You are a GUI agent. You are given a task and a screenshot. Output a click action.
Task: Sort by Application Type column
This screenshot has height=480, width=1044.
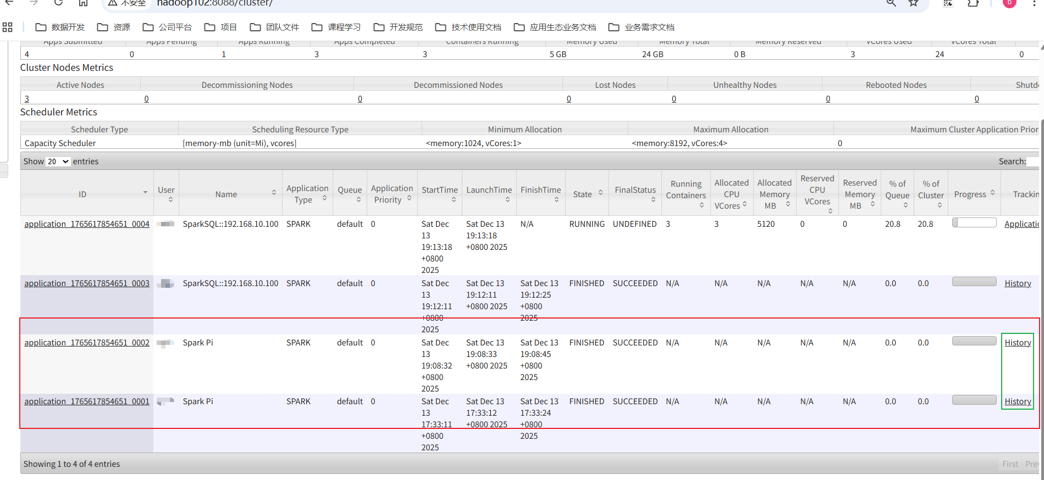307,193
